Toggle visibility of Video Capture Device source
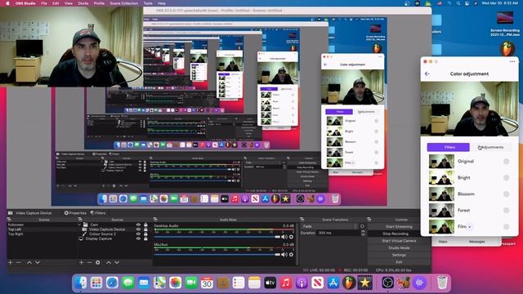 point(138,229)
